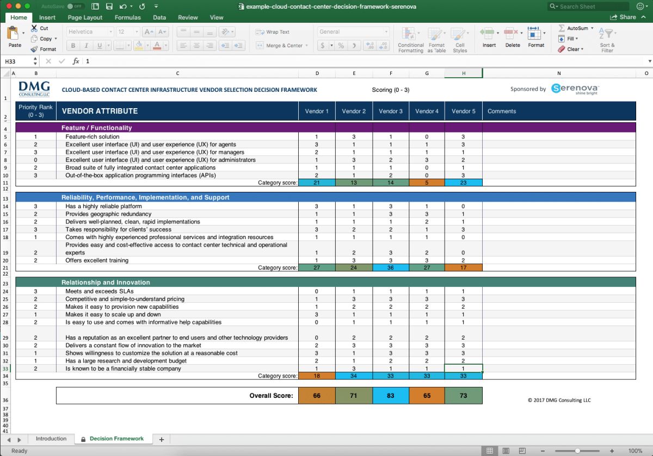Click the Increase Indent icon
The width and height of the screenshot is (653, 456).
[x=237, y=46]
